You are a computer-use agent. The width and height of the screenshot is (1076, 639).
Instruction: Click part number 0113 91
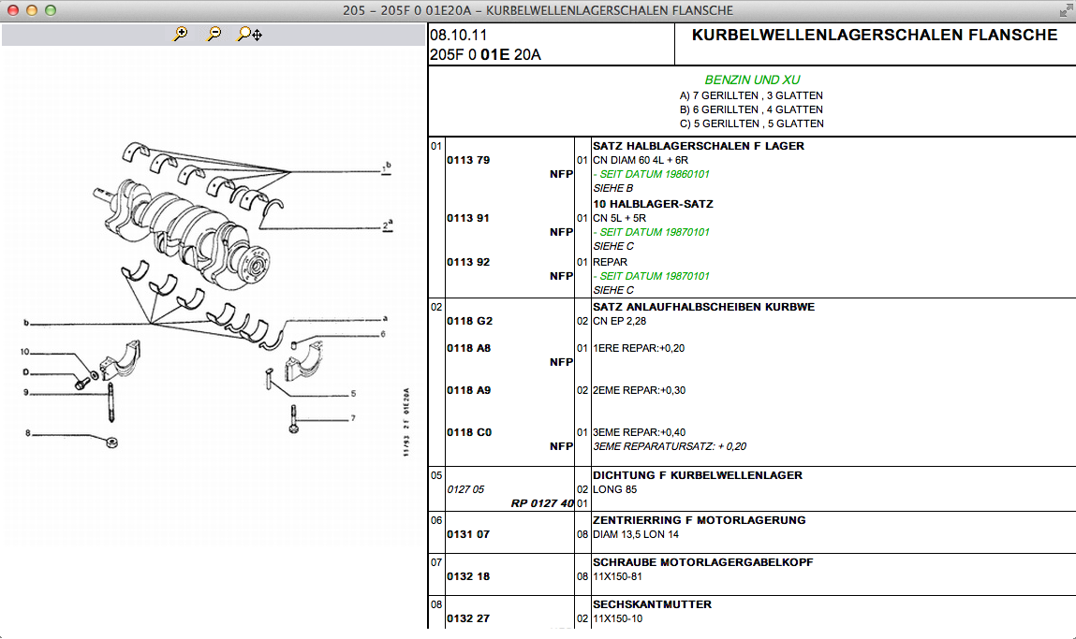tap(468, 218)
